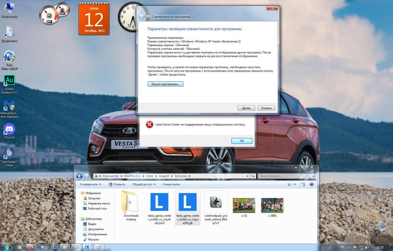
Task: Launch Discord from the desktop
Action: 9,131
